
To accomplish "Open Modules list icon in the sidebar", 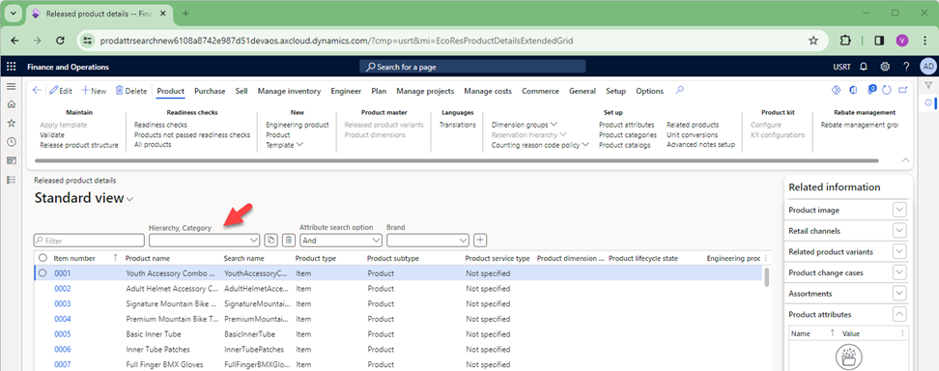I will pos(11,180).
